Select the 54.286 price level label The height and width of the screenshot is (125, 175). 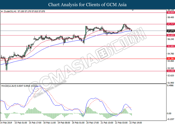tap(170, 58)
